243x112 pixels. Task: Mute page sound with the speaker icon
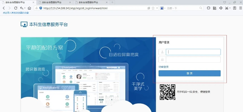click(221, 8)
